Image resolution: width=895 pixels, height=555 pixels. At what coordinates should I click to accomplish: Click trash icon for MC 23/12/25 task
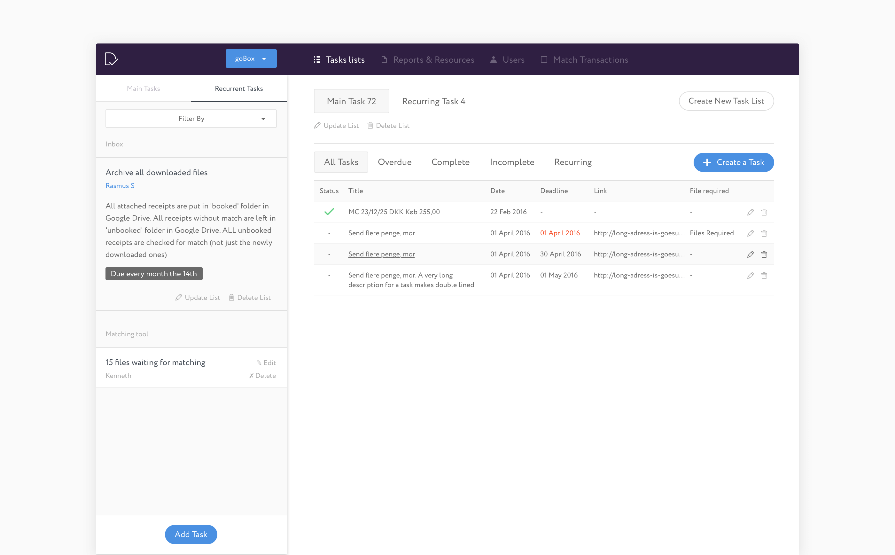pos(764,212)
